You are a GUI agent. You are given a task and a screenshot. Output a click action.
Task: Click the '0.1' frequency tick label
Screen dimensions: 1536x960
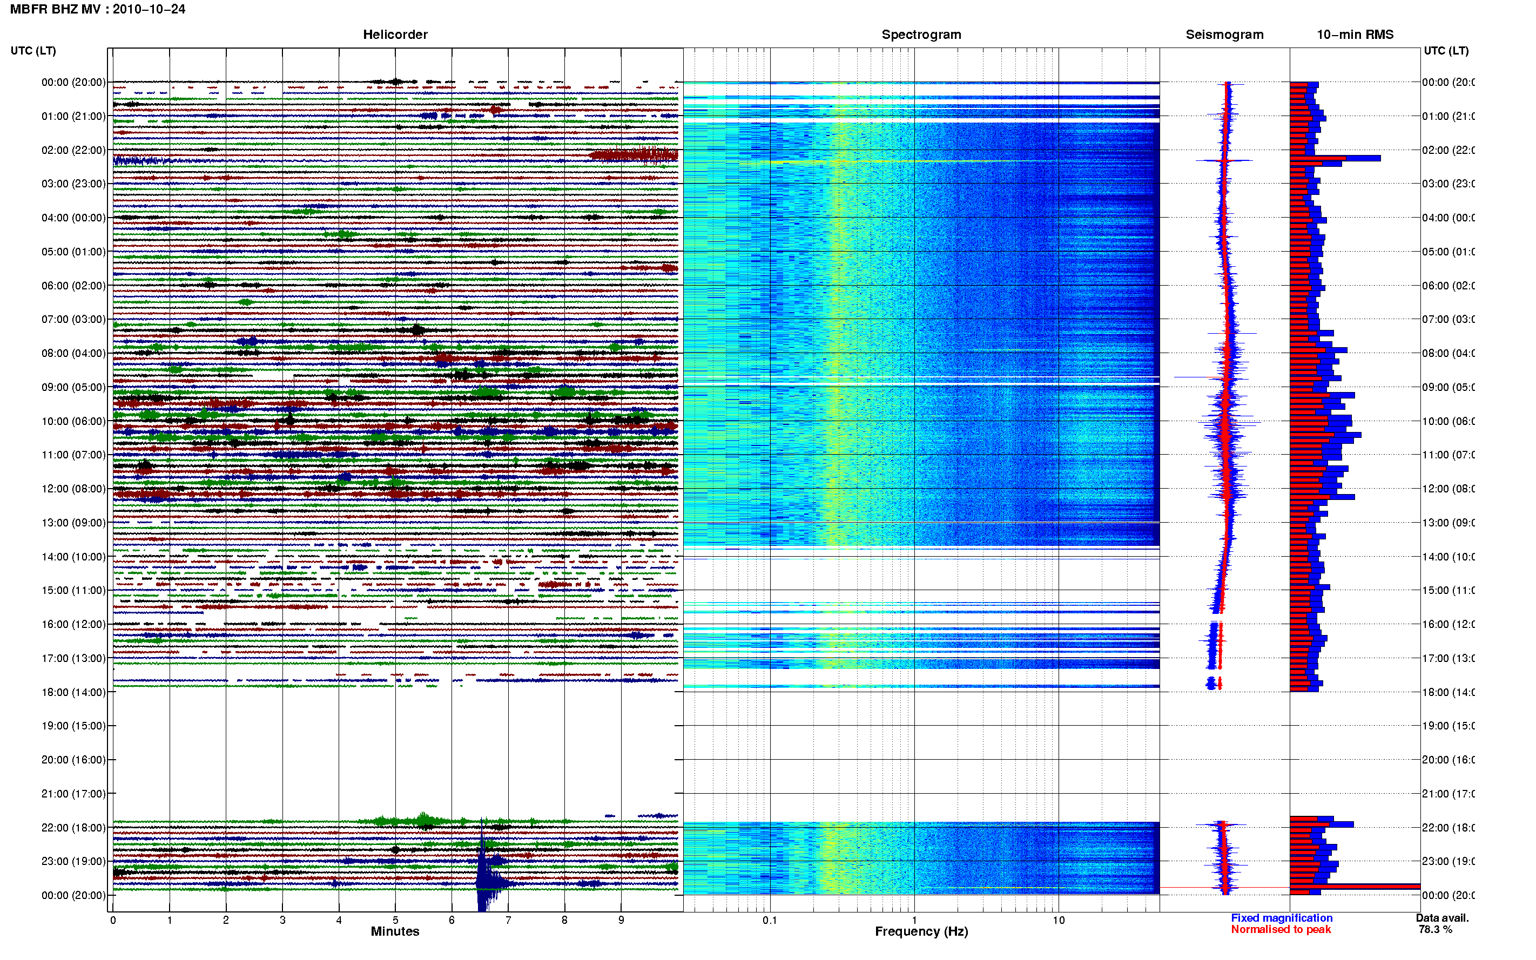click(770, 920)
